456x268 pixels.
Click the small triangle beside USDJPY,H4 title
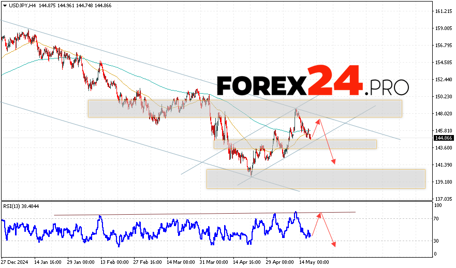[4, 5]
